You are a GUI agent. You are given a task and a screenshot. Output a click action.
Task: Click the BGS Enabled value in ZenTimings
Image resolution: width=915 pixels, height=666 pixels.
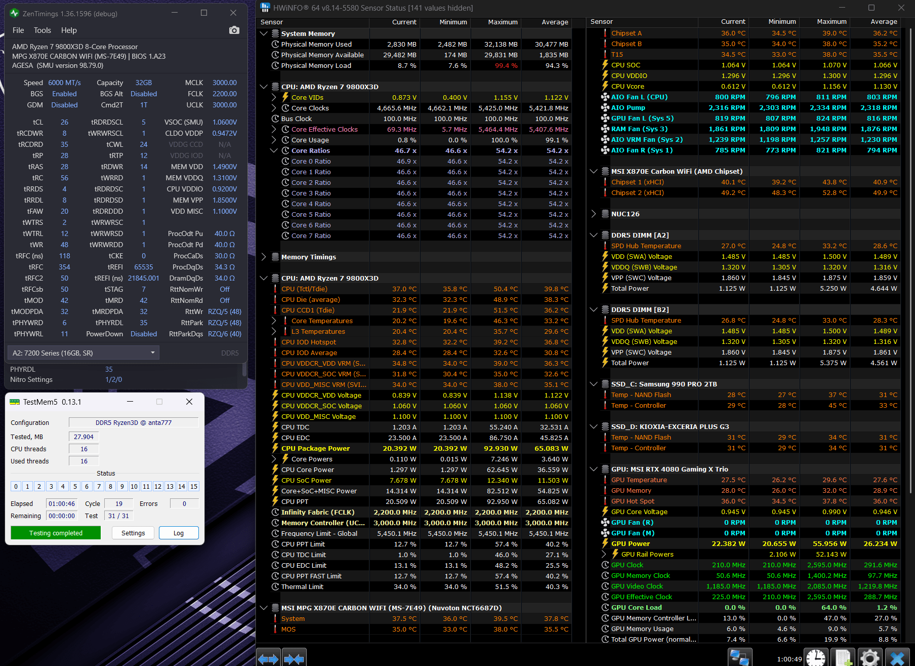point(64,94)
